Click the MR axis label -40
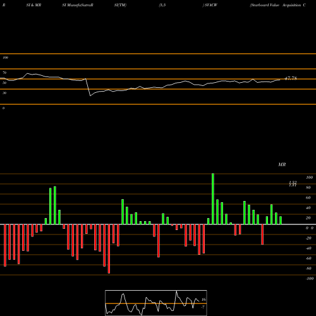The width and height of the screenshot is (316, 316). [308, 248]
